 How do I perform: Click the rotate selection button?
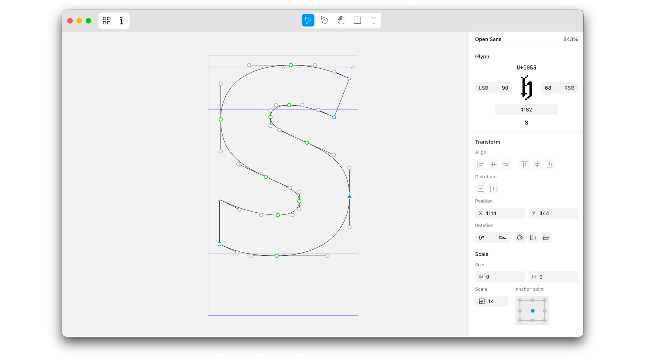pos(520,237)
